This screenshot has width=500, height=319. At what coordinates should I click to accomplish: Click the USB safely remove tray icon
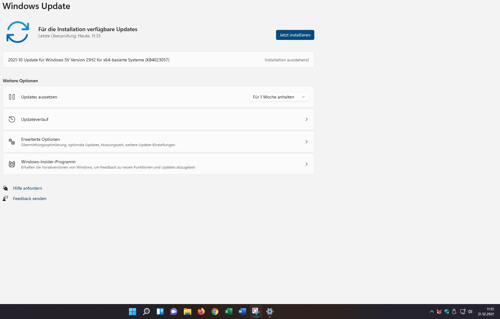pos(454,312)
